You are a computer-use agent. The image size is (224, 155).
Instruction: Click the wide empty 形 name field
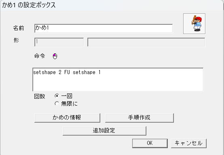click(146, 42)
